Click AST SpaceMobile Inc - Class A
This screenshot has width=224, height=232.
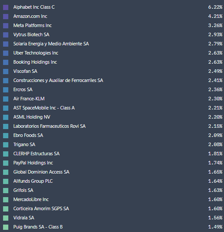(x=44, y=108)
